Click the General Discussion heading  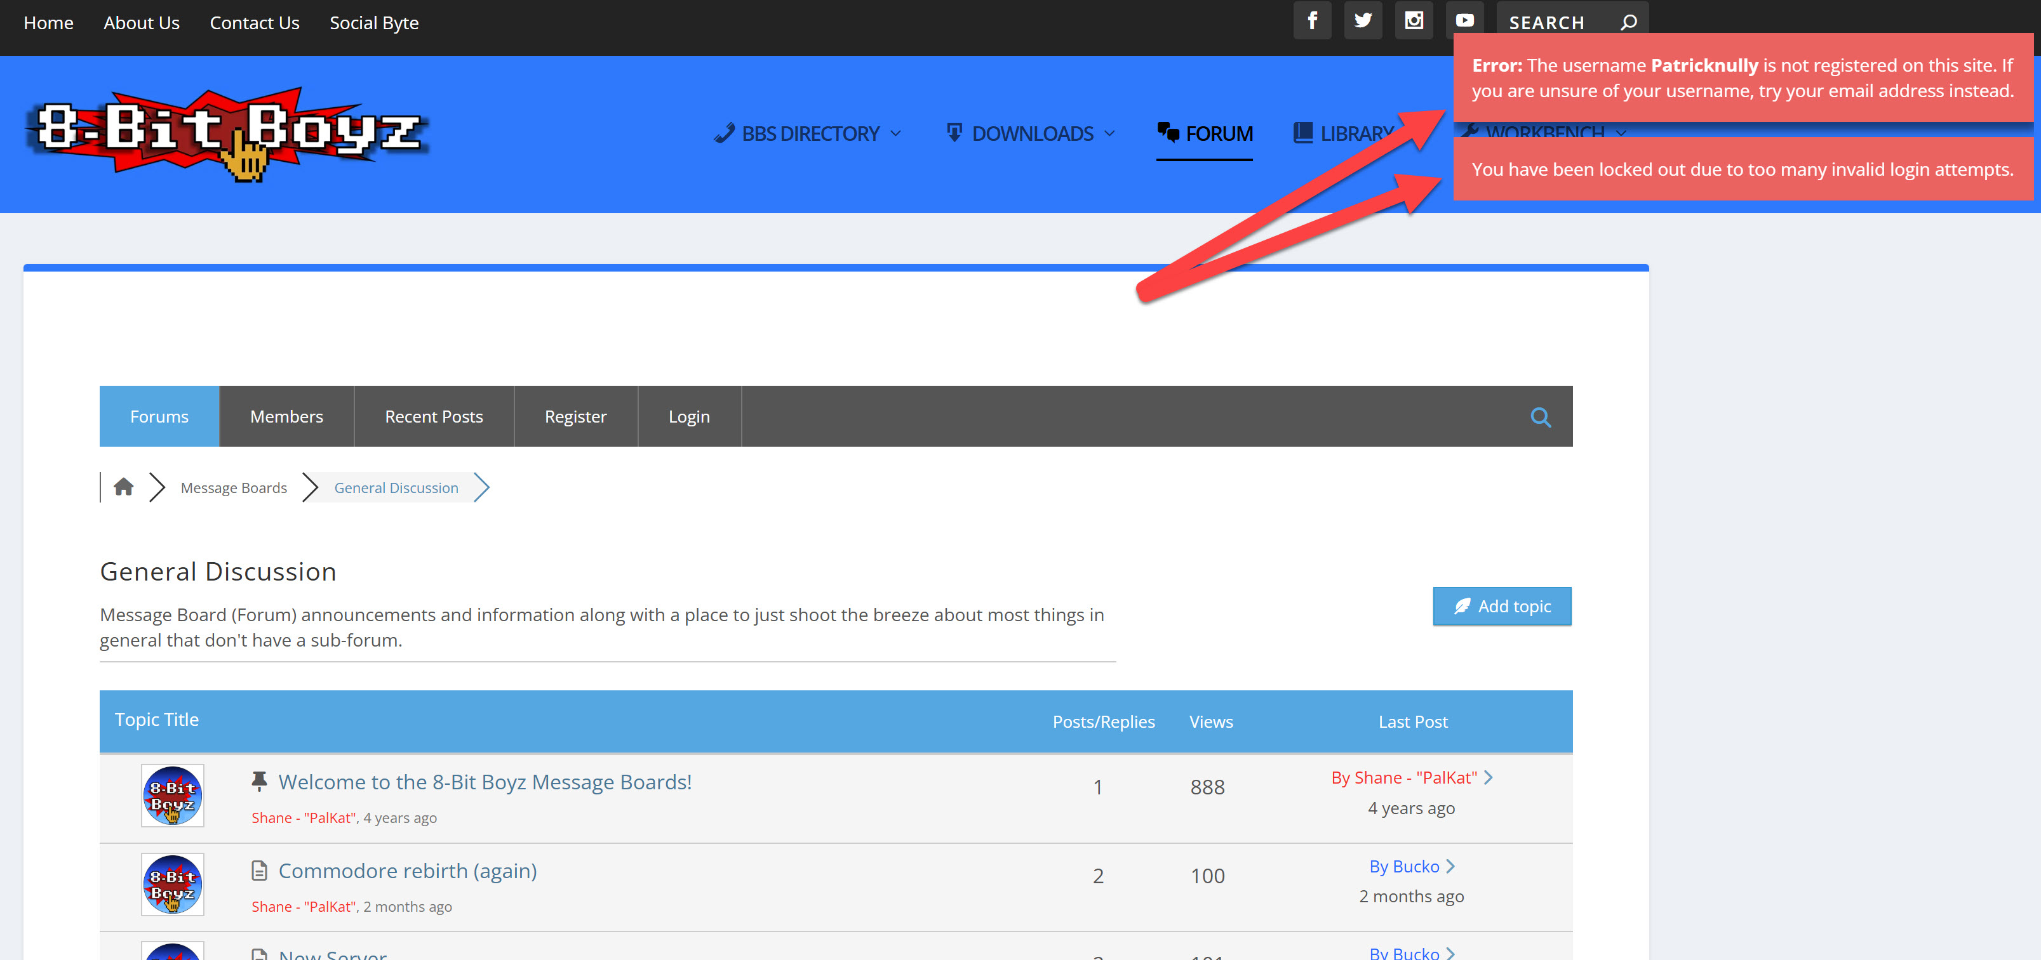point(218,572)
